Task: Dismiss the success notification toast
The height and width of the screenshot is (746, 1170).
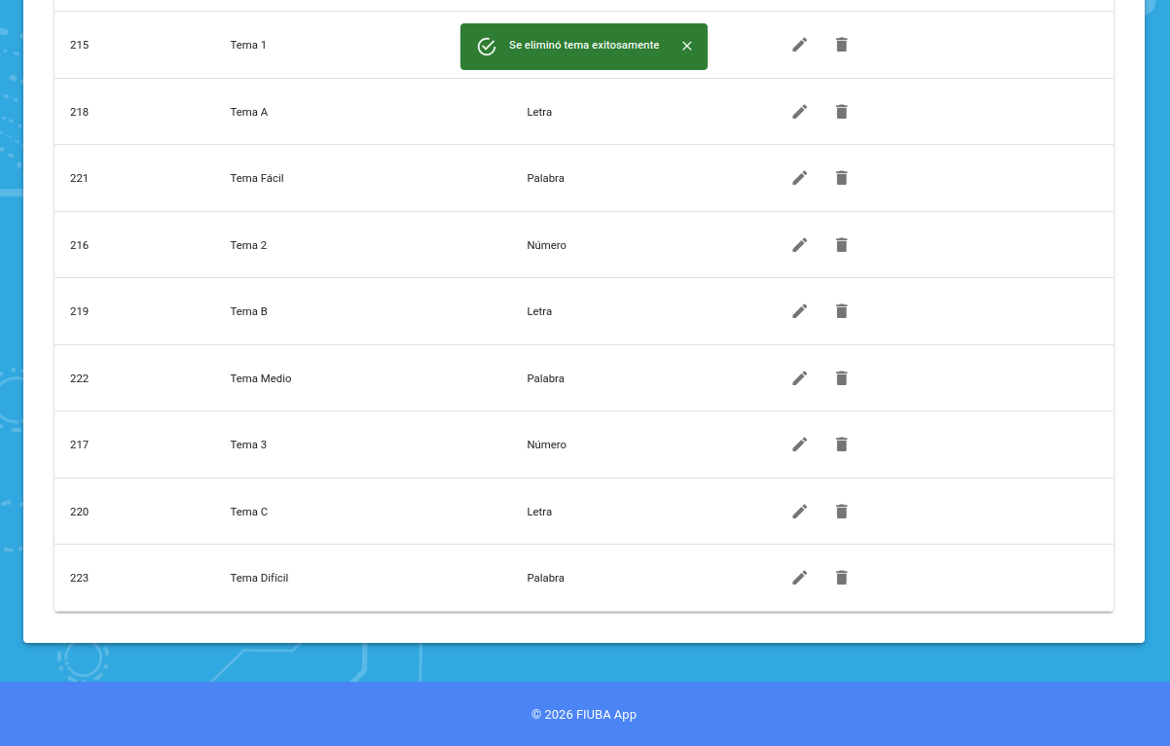Action: 687,46
